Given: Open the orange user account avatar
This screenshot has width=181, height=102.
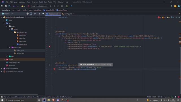Looking at the screenshot, I should (x=175, y=6).
